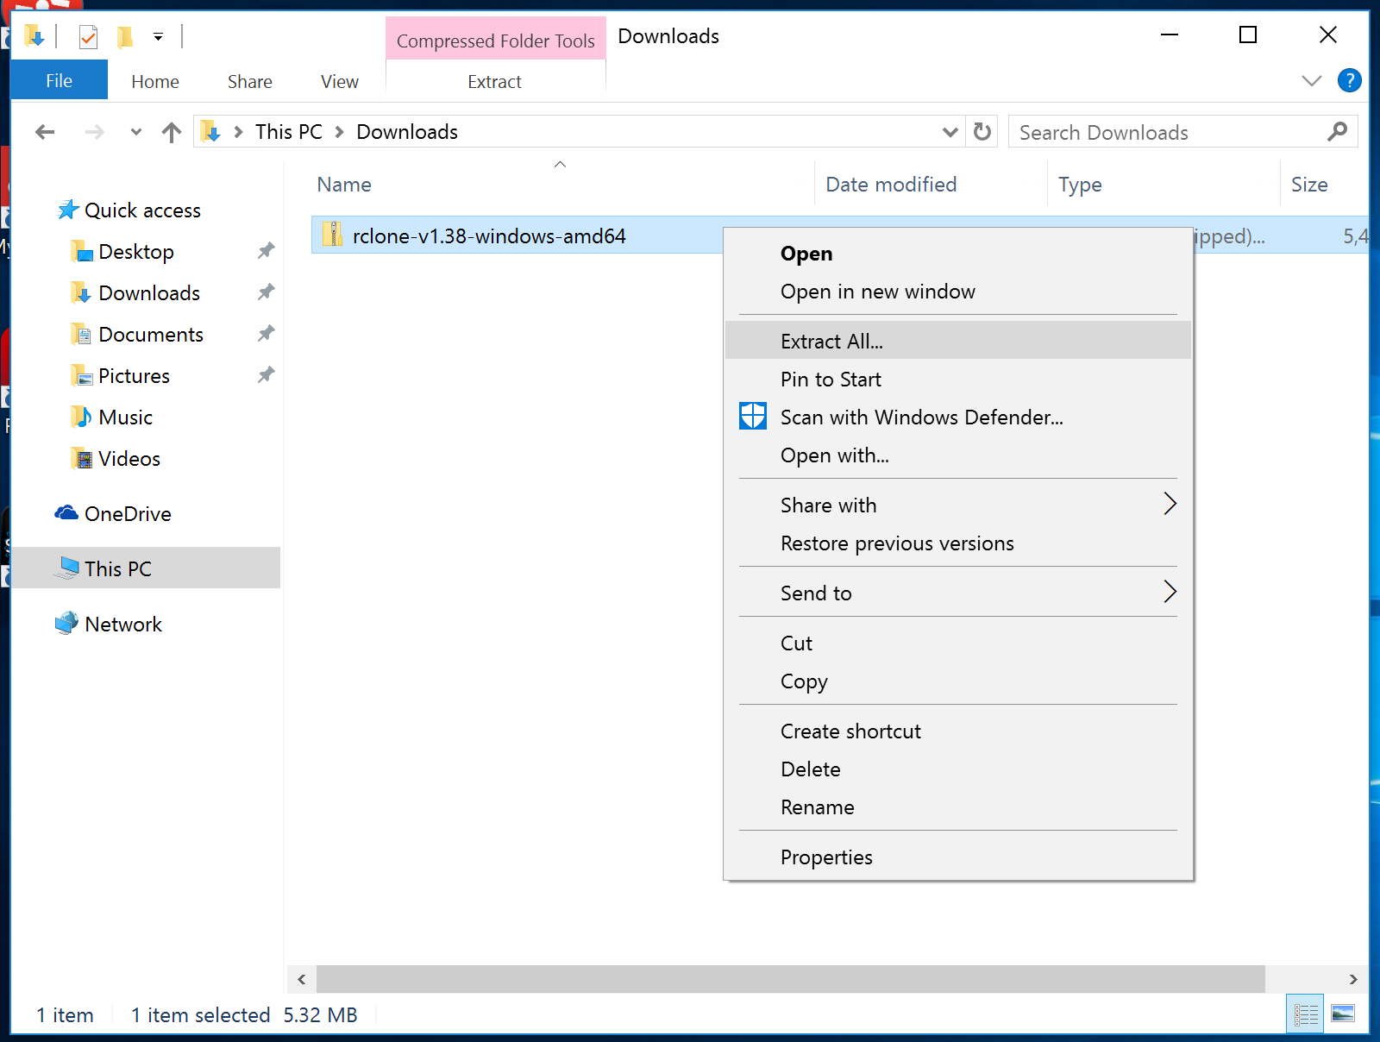
Task: Click the Properties icon in quick access toolbar
Action: coord(88,37)
